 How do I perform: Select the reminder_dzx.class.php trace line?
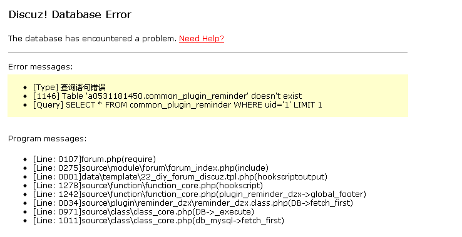pos(193,203)
